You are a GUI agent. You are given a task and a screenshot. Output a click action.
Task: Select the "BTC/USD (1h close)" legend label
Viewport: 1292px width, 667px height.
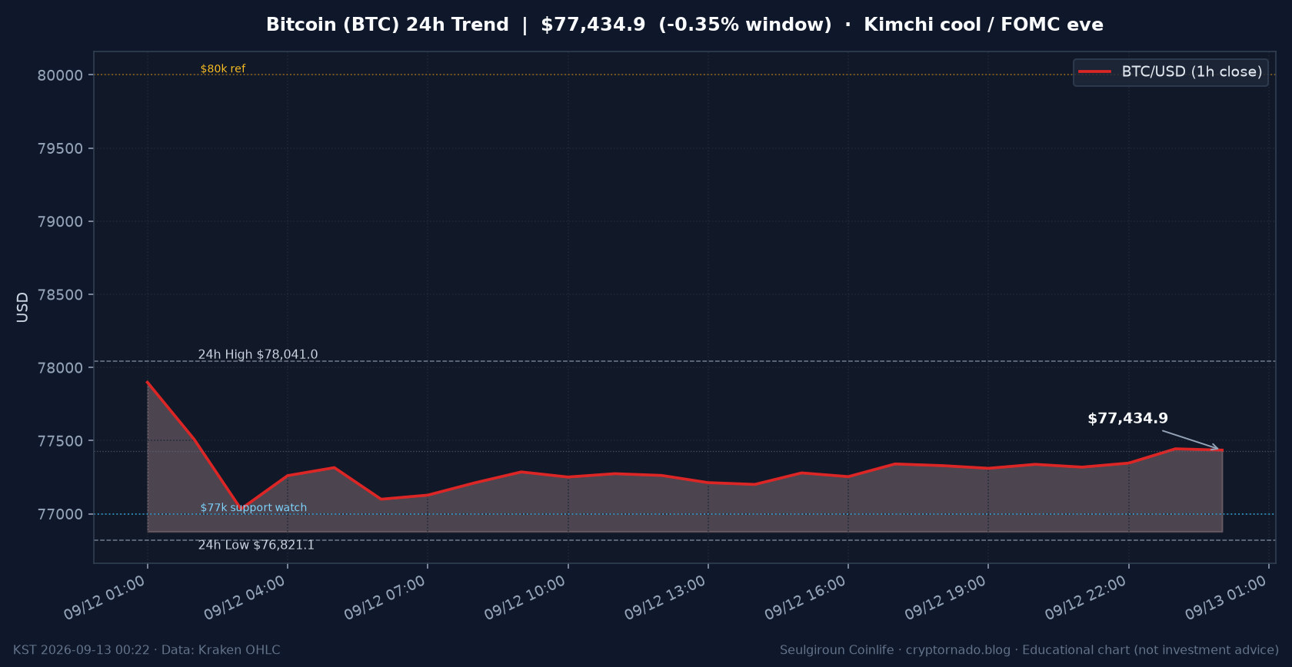(x=1192, y=71)
